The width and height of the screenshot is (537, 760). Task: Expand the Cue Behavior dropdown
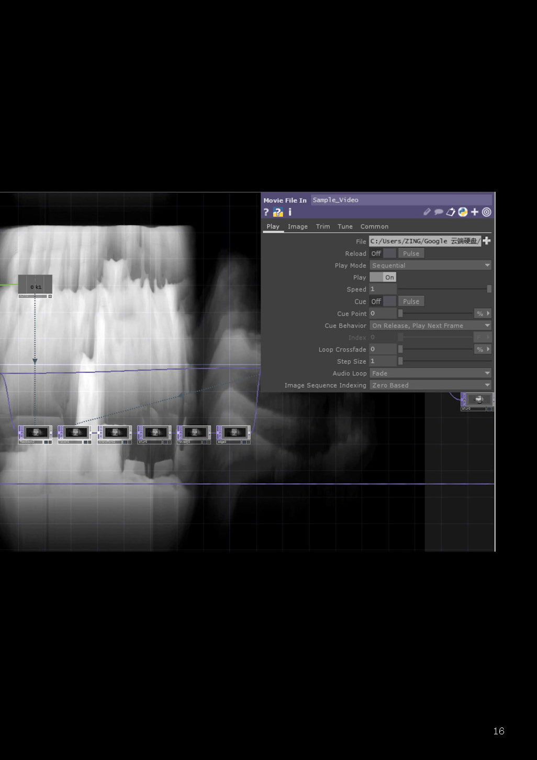coord(430,325)
